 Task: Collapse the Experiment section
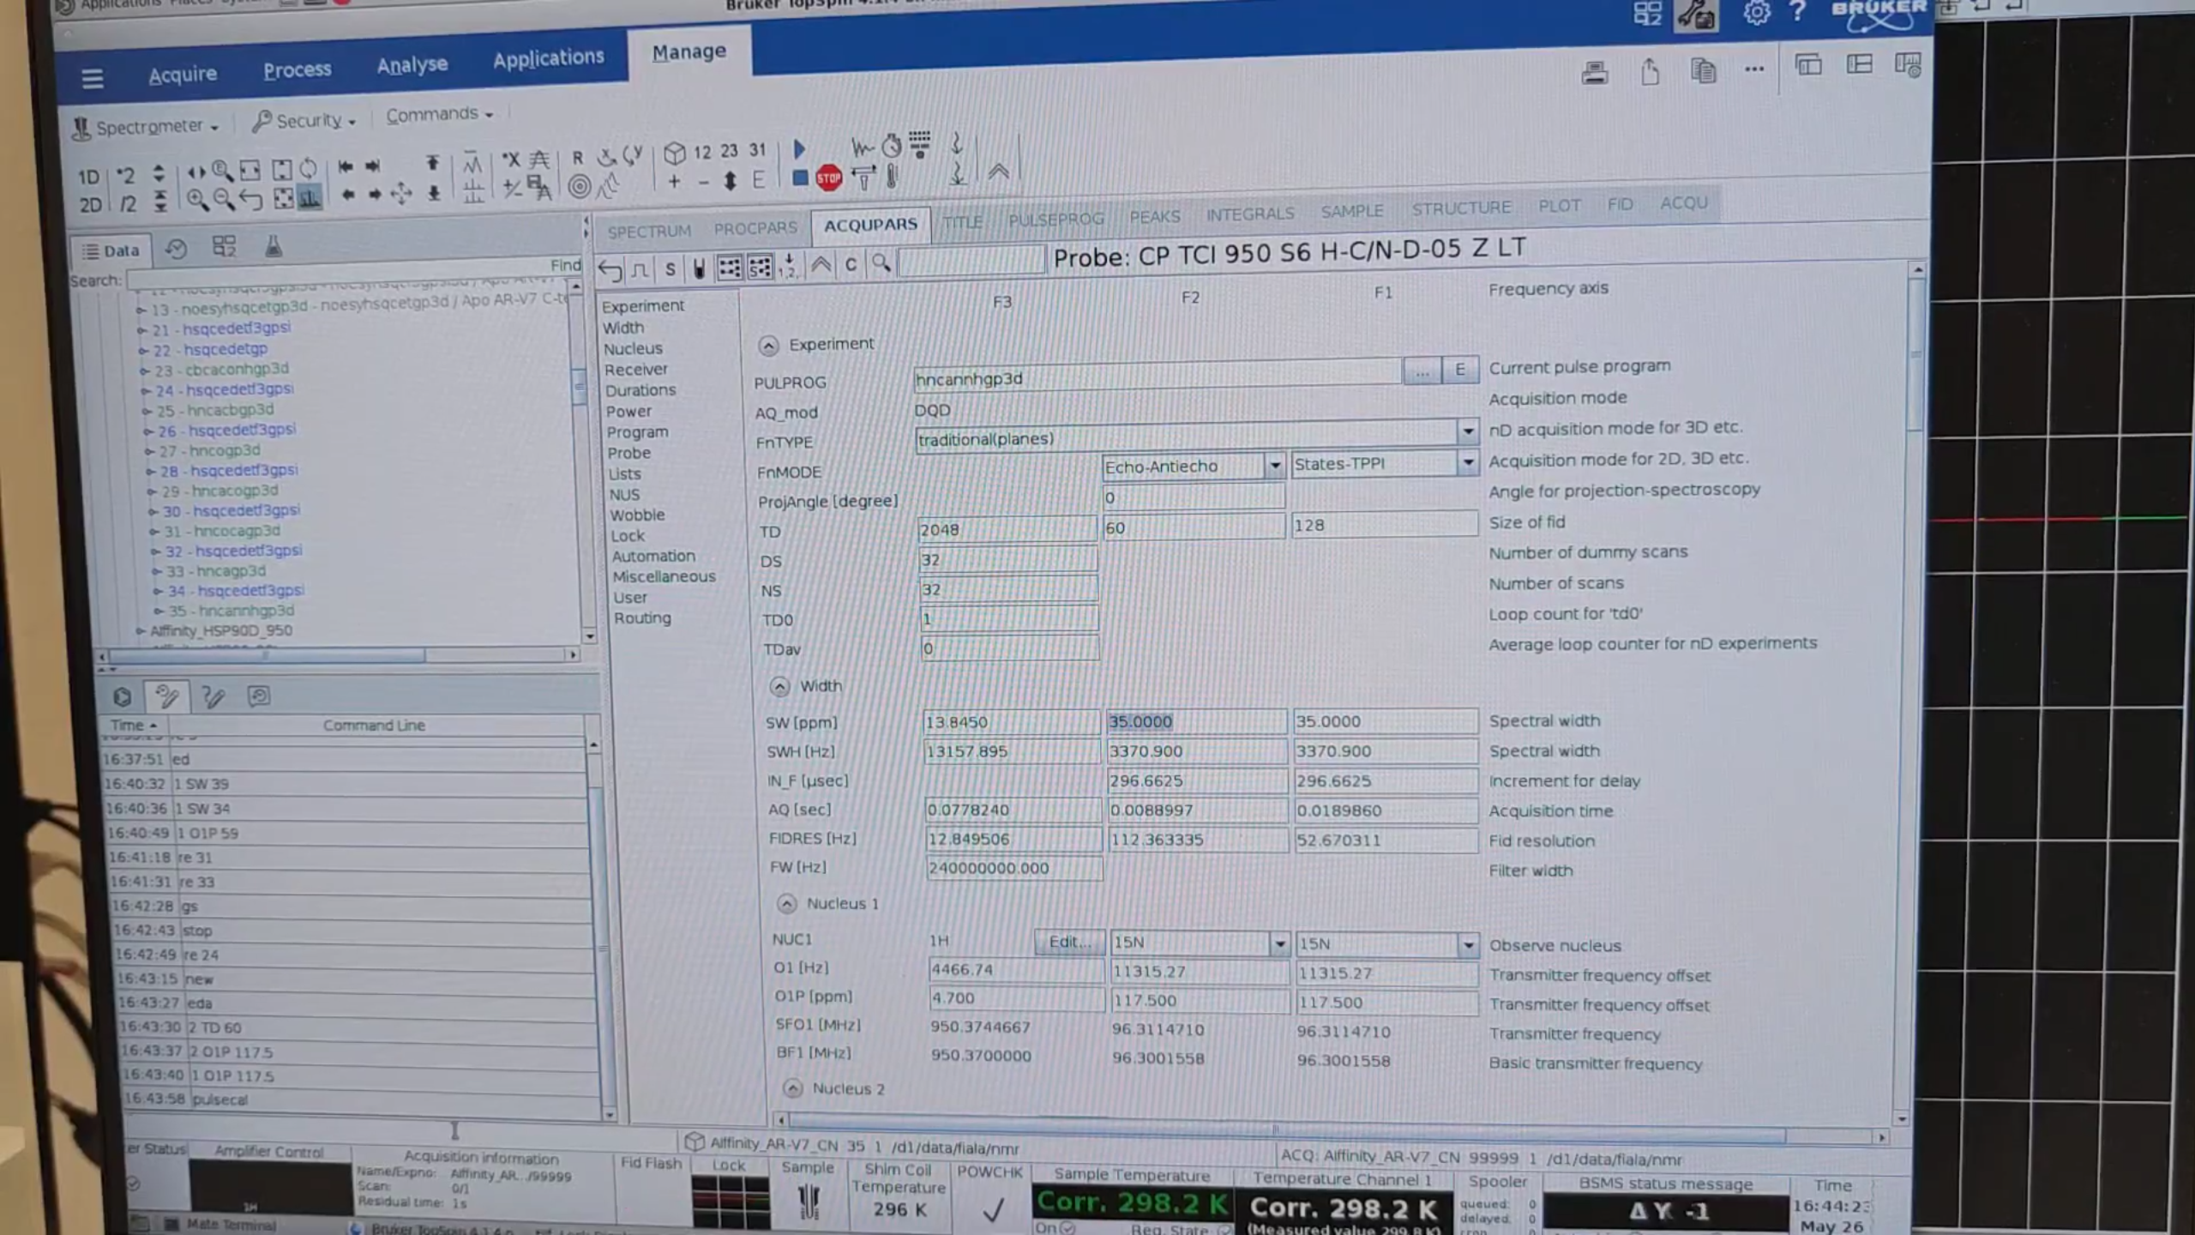click(x=768, y=345)
